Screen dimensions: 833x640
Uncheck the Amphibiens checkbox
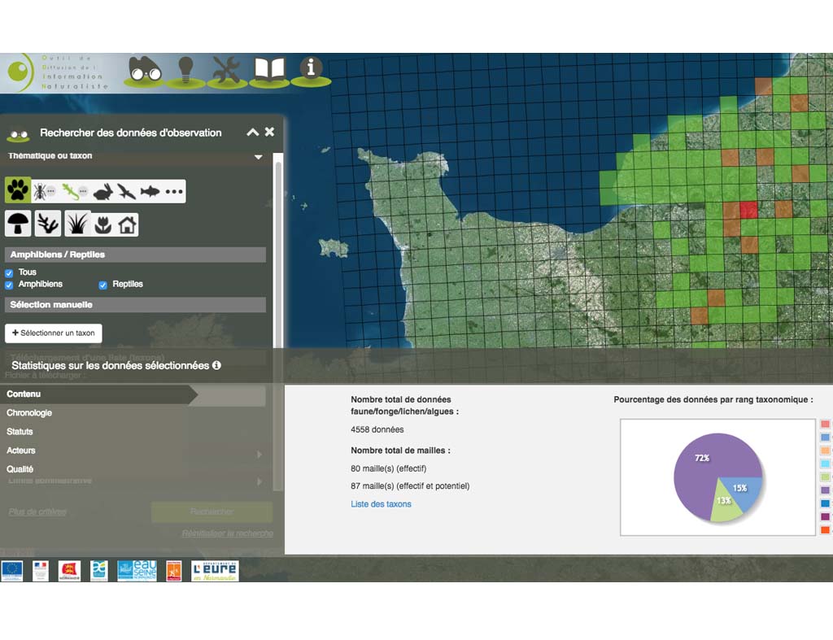pyautogui.click(x=10, y=285)
